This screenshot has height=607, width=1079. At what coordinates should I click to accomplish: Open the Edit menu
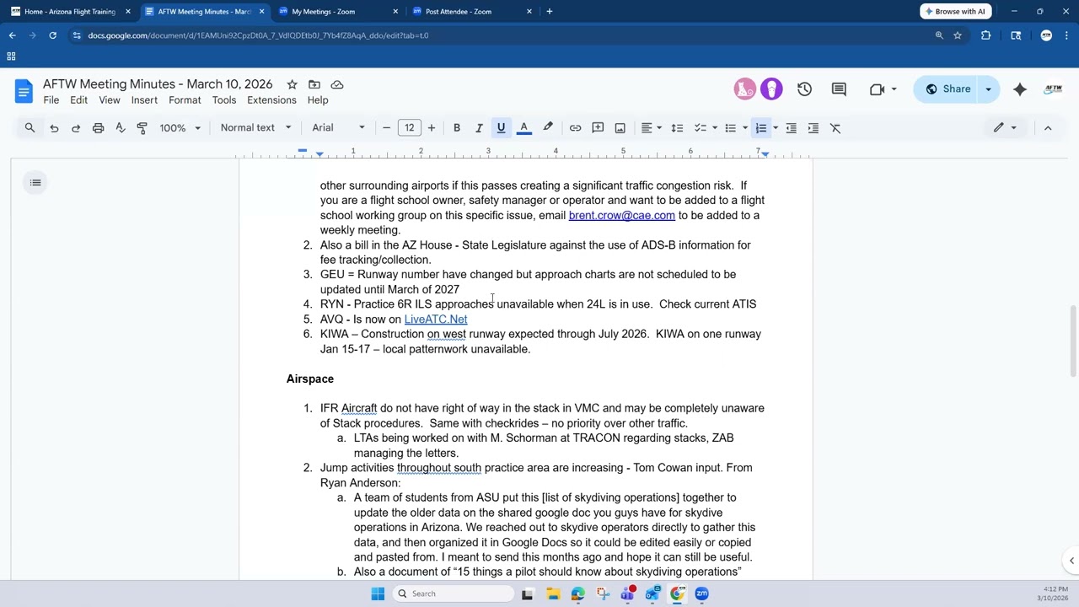(78, 100)
